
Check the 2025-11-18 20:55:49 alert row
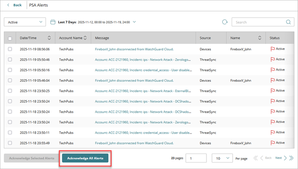10,143
